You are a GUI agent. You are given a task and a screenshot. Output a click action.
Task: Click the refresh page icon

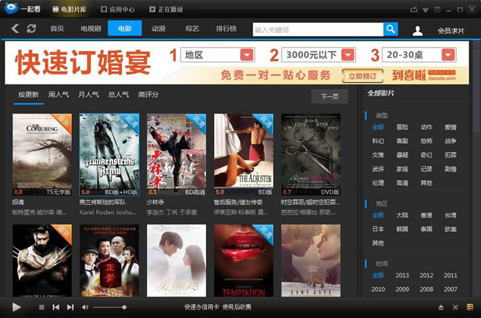pyautogui.click(x=31, y=28)
